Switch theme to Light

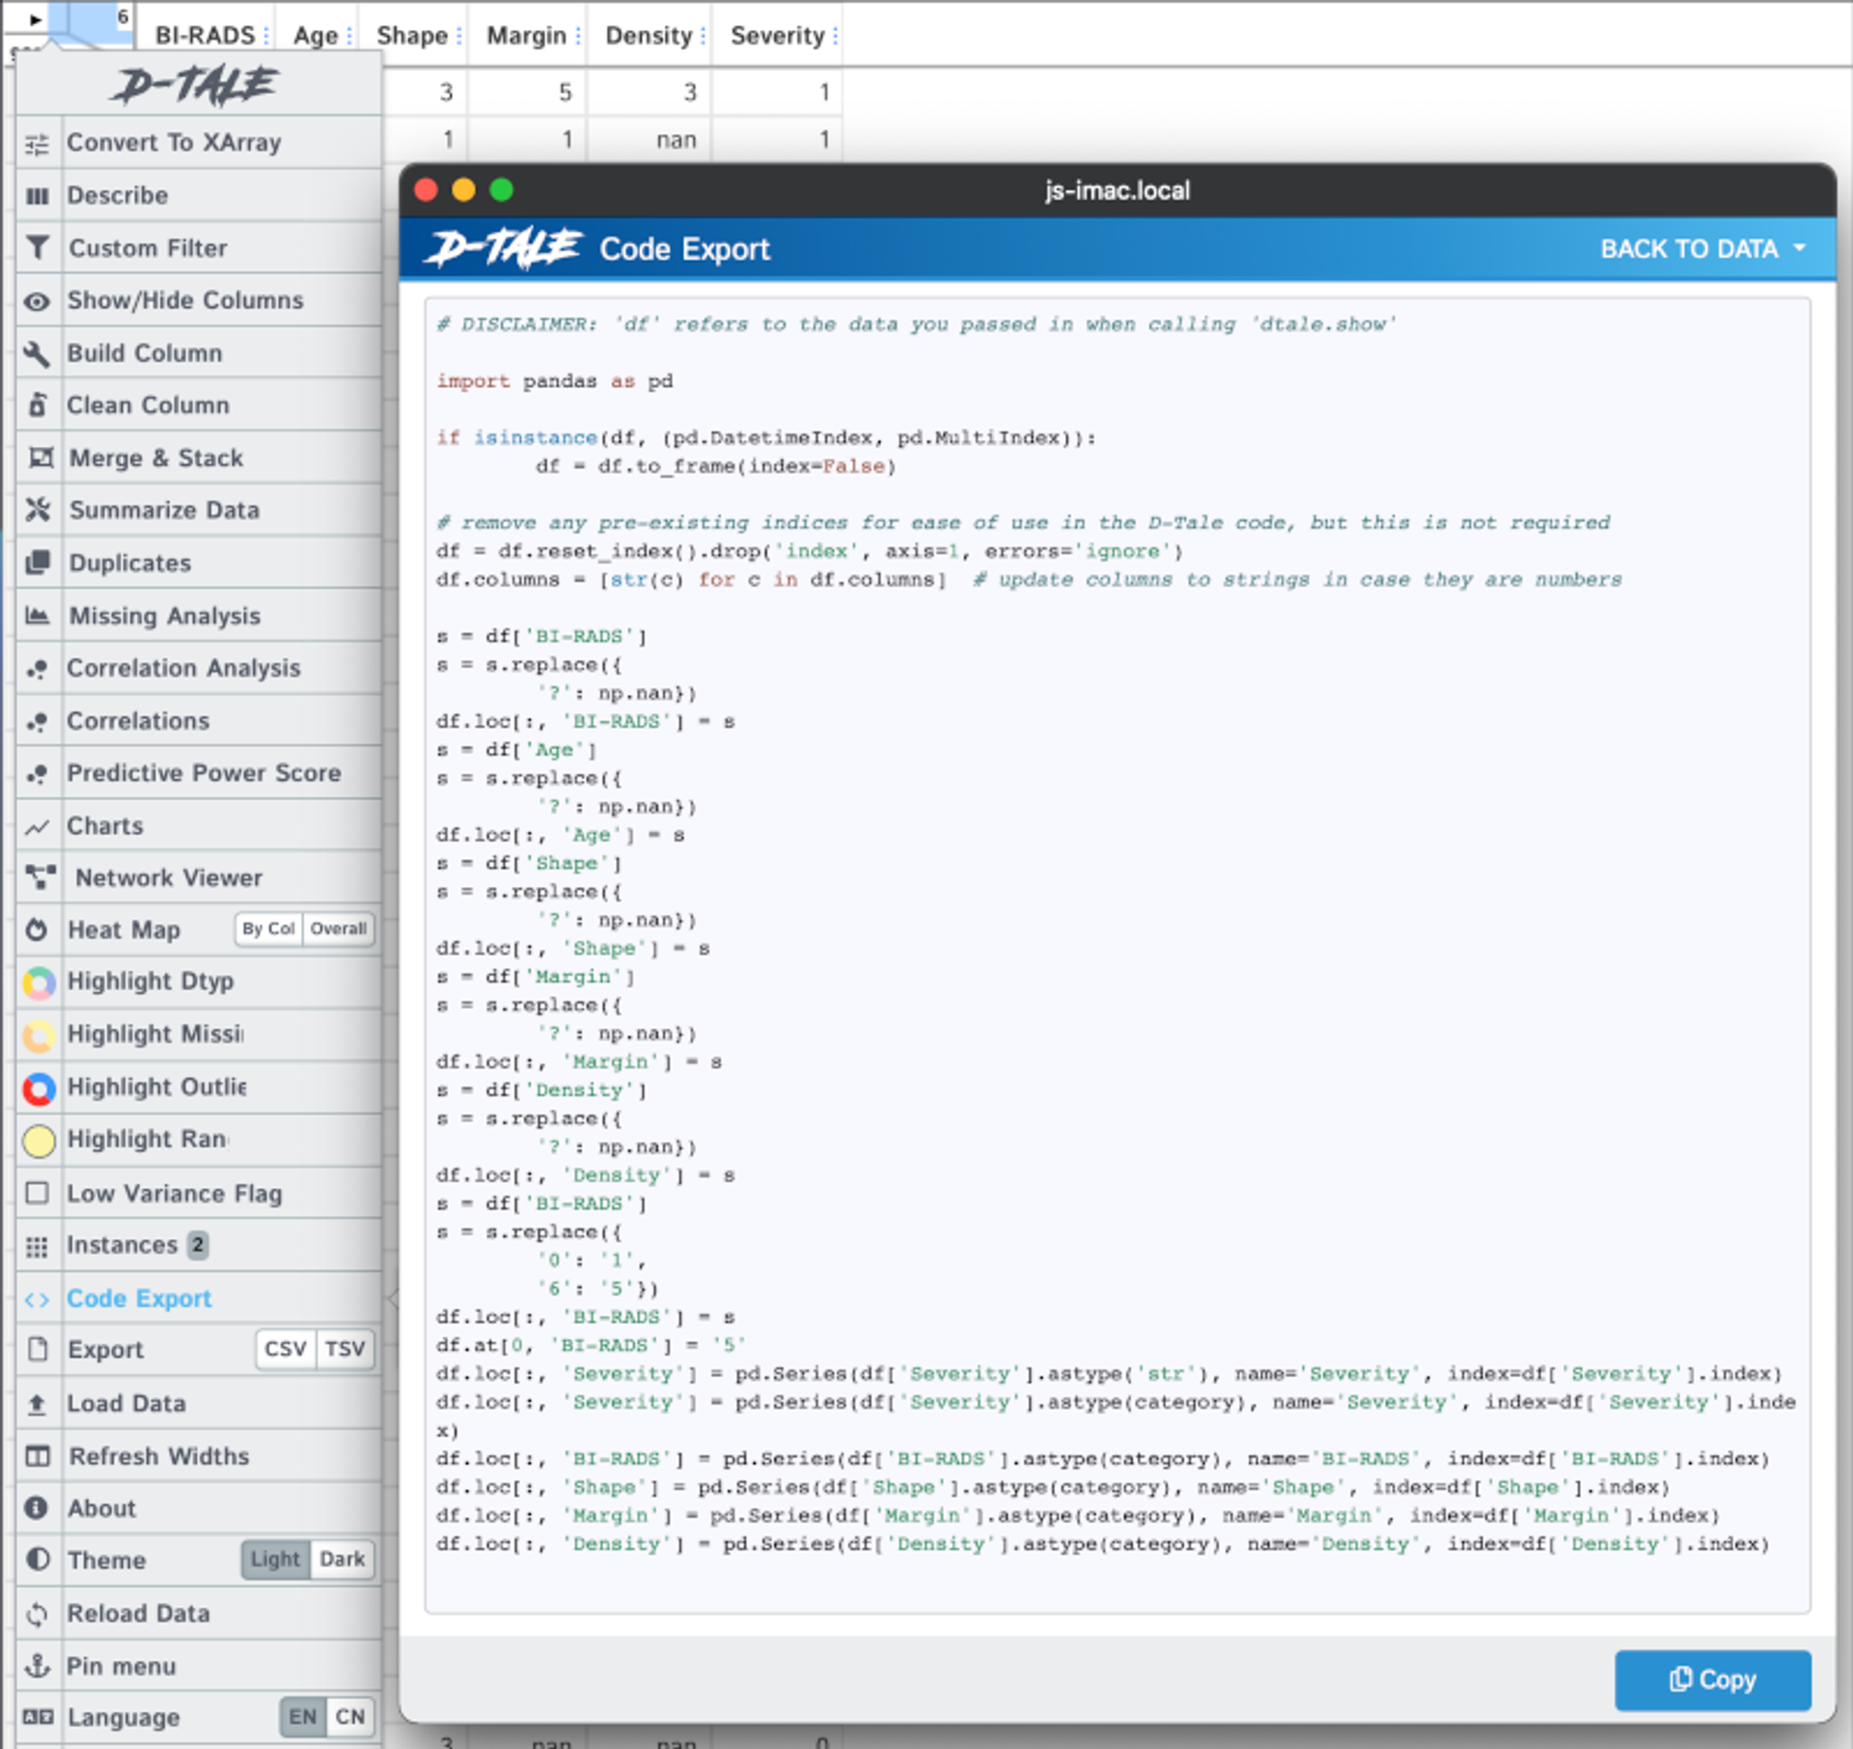click(276, 1560)
